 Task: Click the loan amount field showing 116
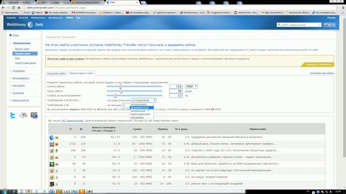point(176,86)
